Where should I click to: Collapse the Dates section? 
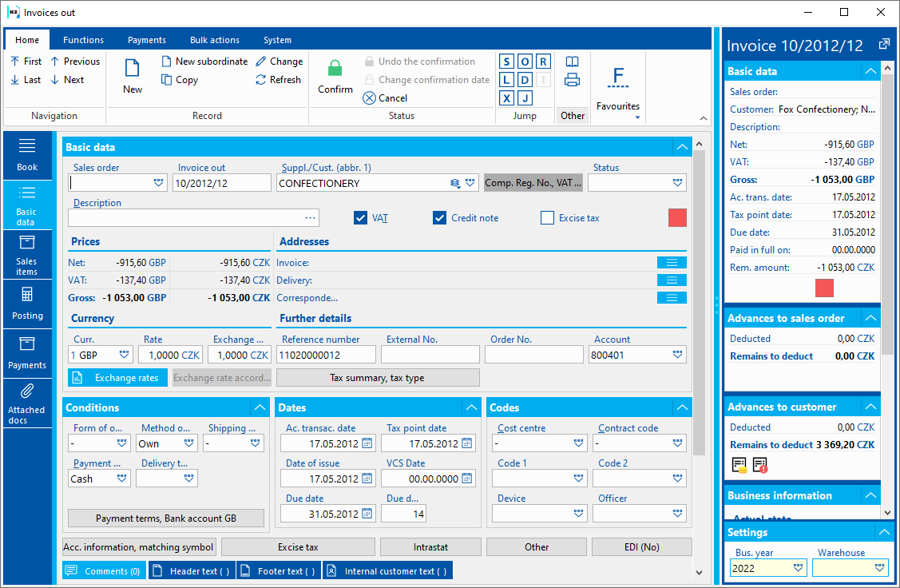(472, 407)
